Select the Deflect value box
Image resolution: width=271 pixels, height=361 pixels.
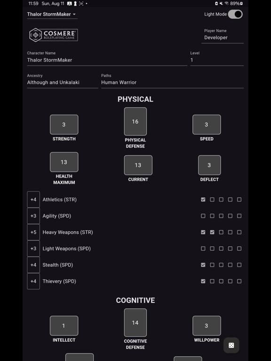209,165
